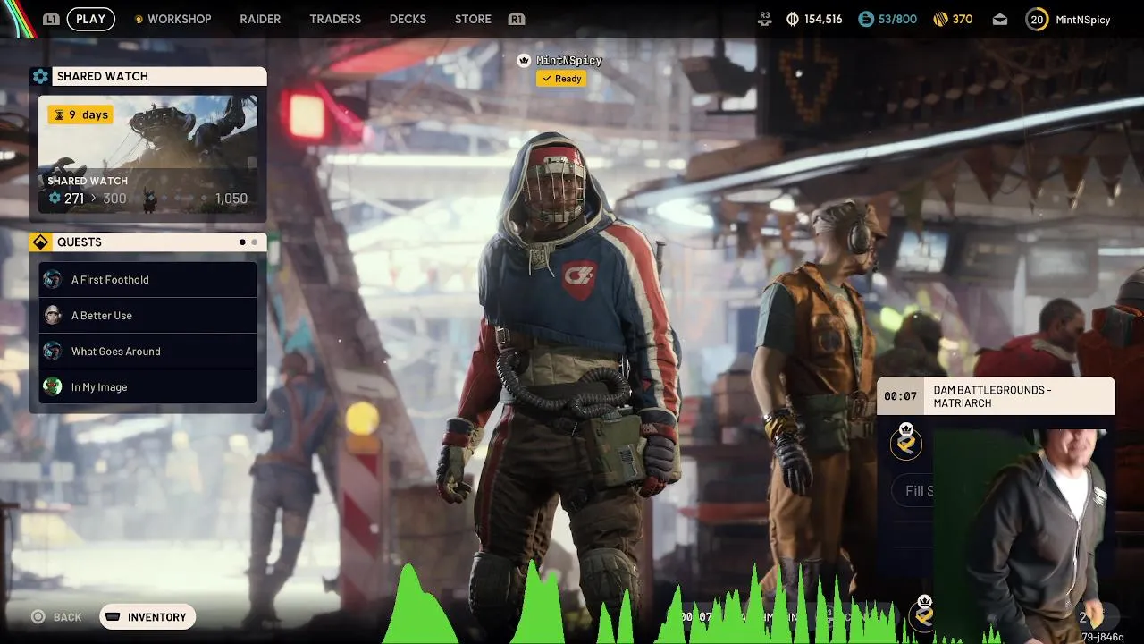
Task: Click the Shared Watch gear icon
Action: pos(40,77)
